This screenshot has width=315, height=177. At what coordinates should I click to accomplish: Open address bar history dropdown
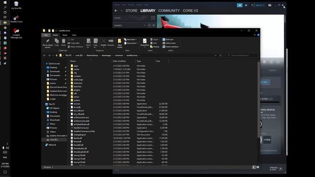click(216, 56)
